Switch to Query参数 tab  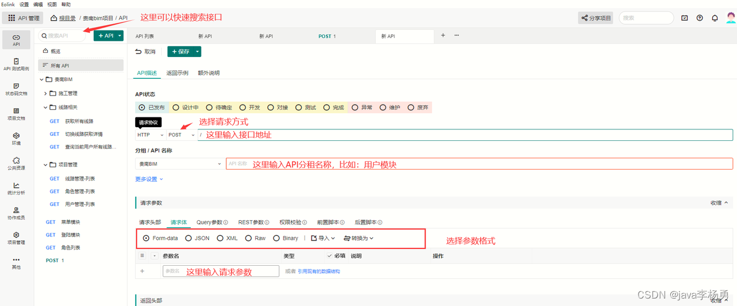click(212, 222)
